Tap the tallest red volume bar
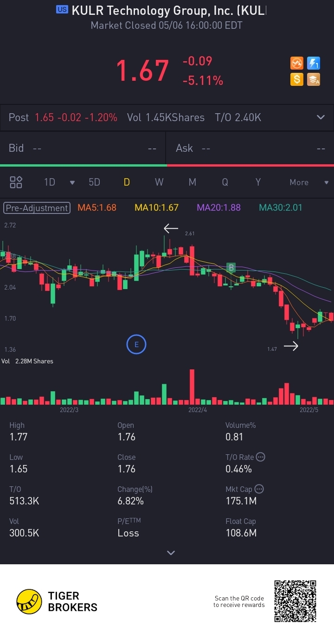 click(192, 387)
